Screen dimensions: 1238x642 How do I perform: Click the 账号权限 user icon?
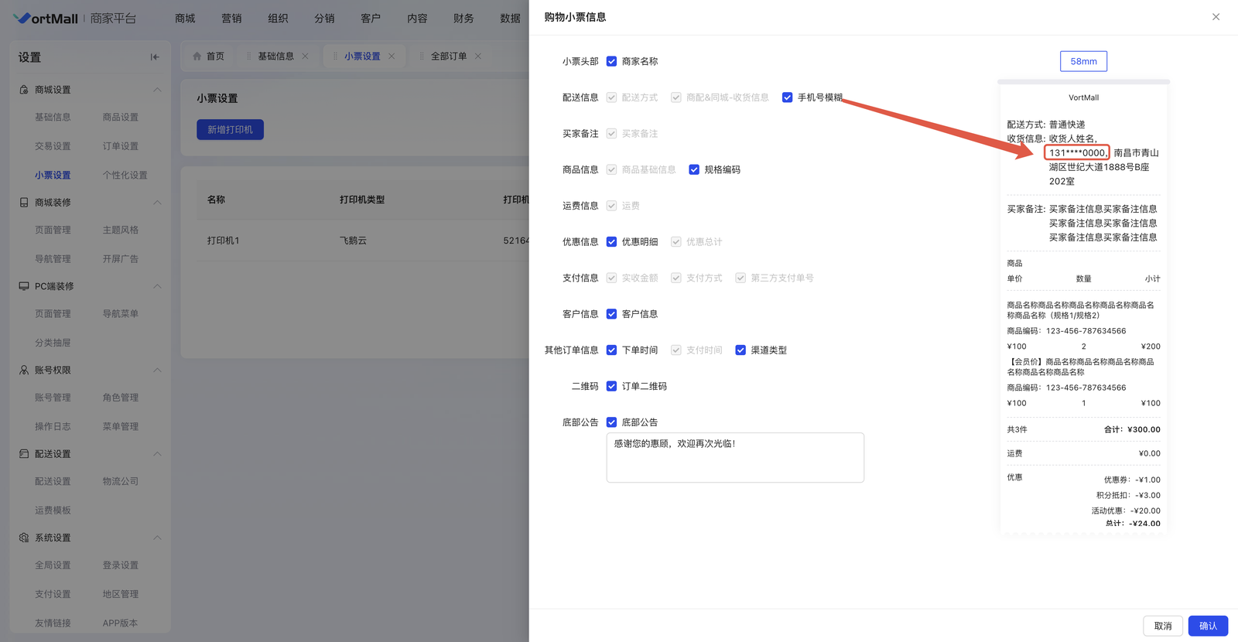click(x=24, y=371)
